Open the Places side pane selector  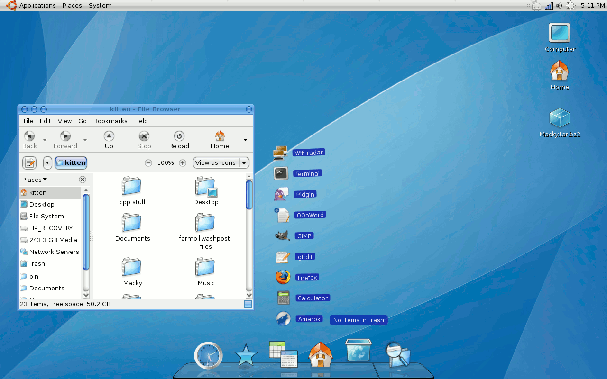[x=35, y=180]
